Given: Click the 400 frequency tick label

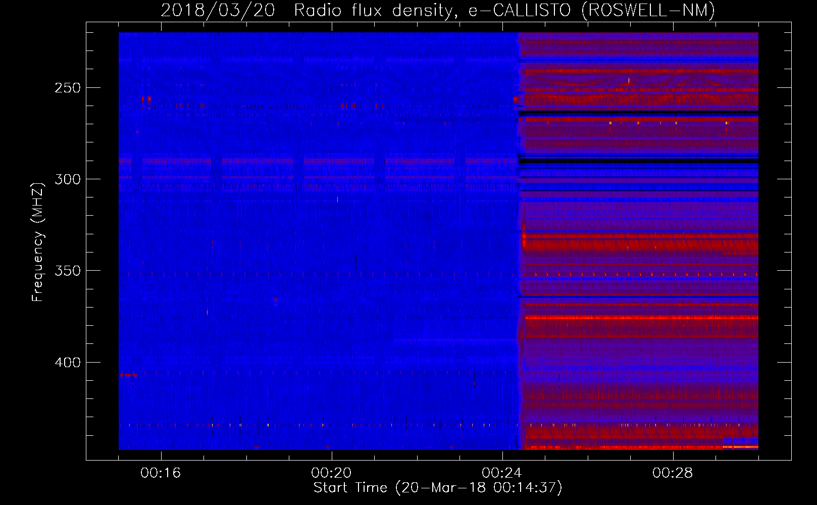Looking at the screenshot, I should coord(68,363).
